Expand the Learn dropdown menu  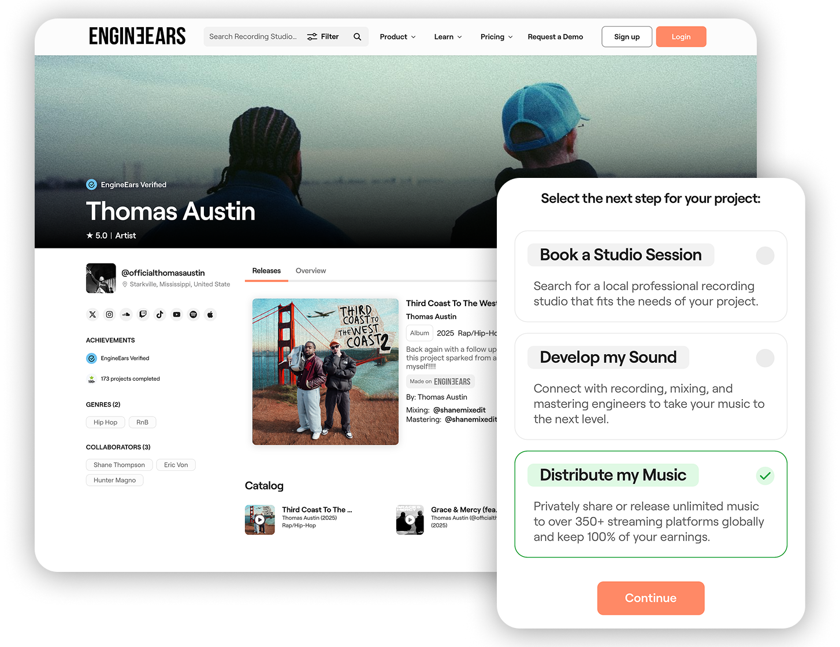click(448, 37)
